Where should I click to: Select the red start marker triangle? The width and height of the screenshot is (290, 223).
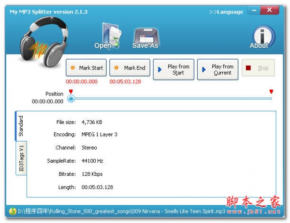[71, 92]
